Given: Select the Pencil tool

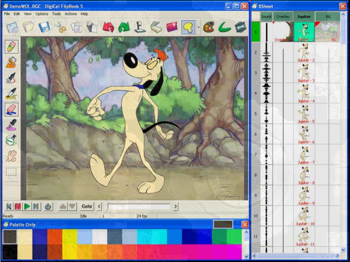Looking at the screenshot, I should pos(12,47).
